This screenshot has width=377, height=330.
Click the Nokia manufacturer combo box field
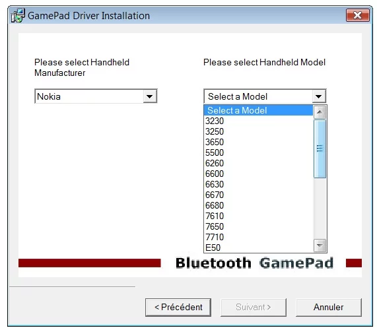(x=96, y=96)
